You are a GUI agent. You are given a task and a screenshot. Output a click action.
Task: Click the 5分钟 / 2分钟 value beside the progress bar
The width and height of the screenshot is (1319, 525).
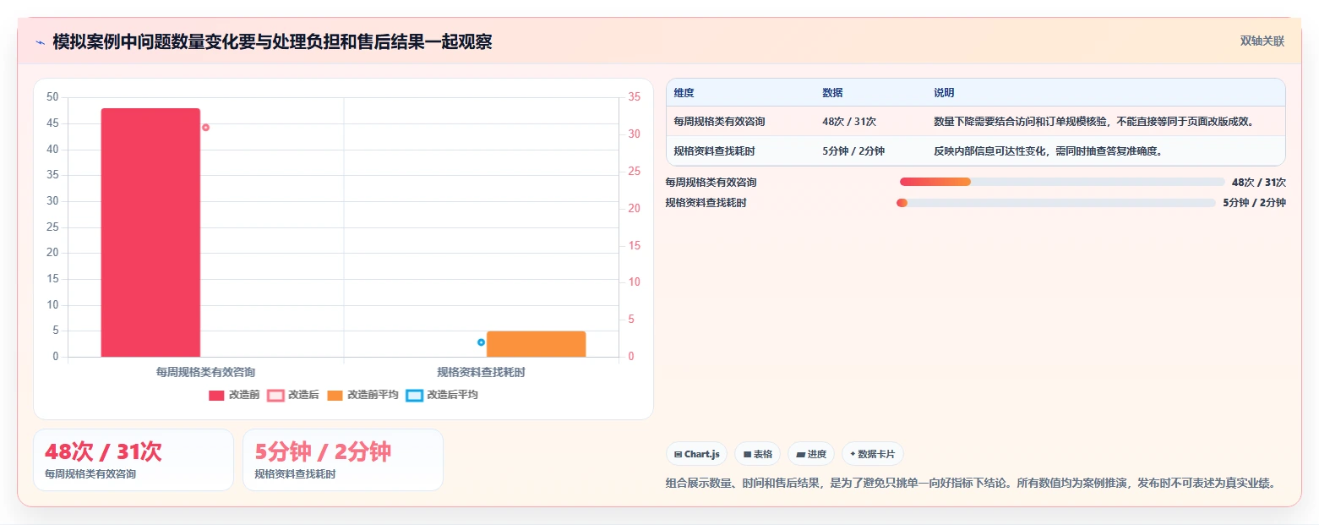[1254, 203]
